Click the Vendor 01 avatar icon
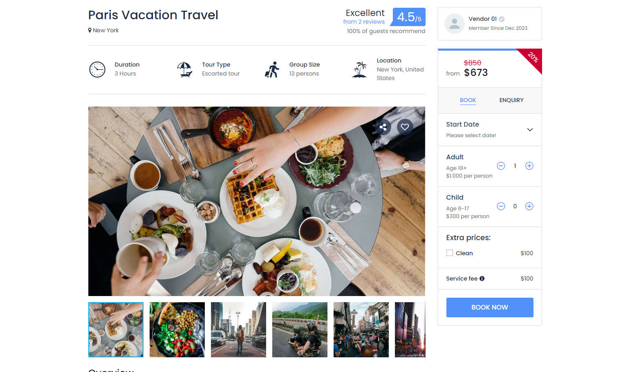The width and height of the screenshot is (623, 372). point(455,24)
